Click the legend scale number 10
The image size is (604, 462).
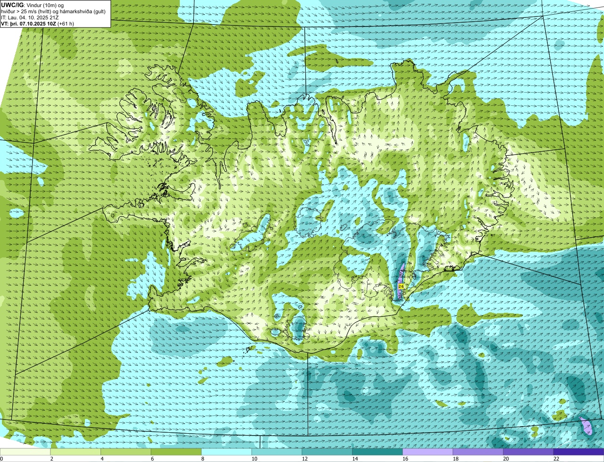pyautogui.click(x=254, y=459)
